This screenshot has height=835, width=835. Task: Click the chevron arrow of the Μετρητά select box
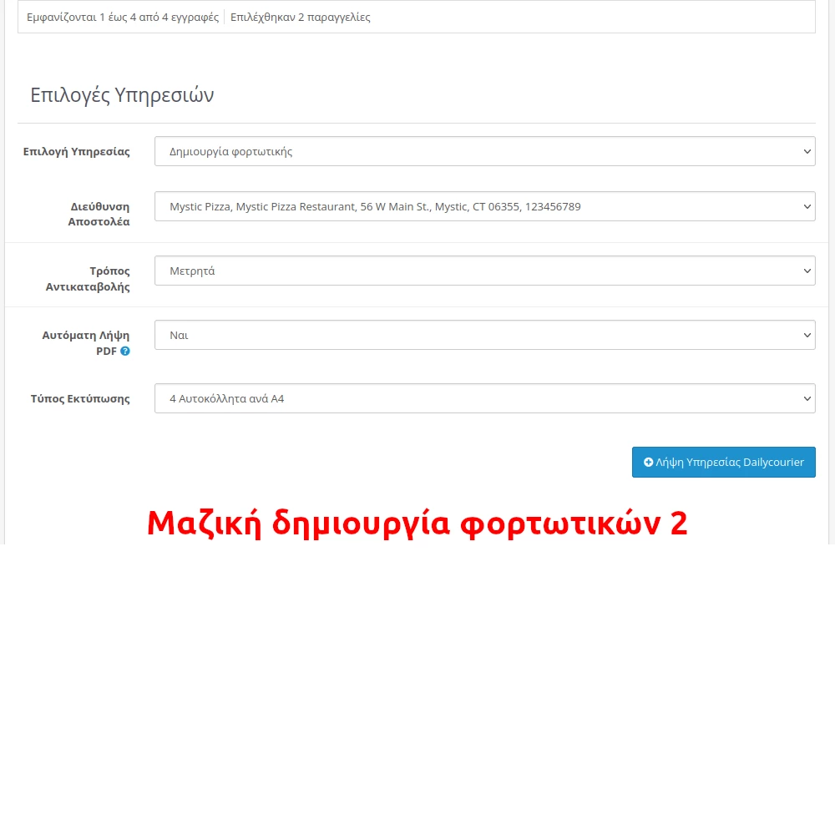[807, 271]
